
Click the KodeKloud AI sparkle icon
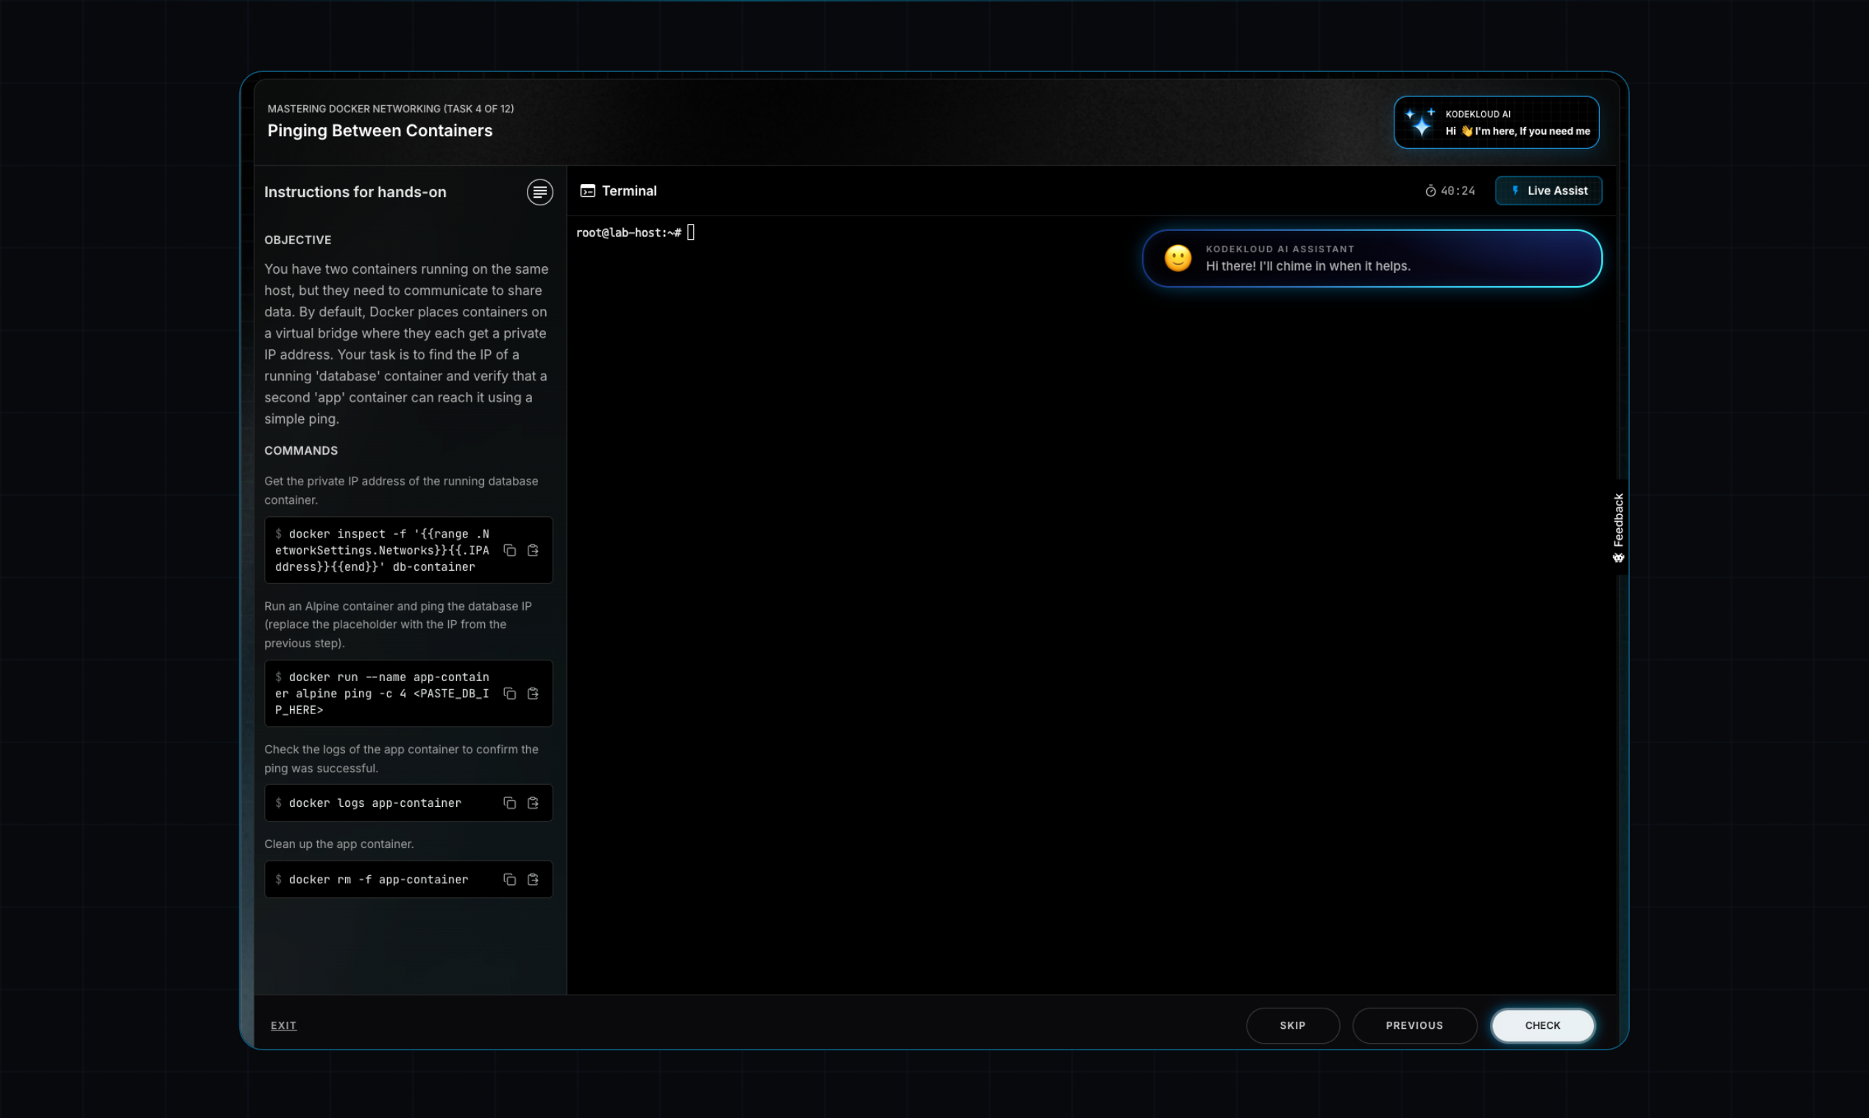1421,122
